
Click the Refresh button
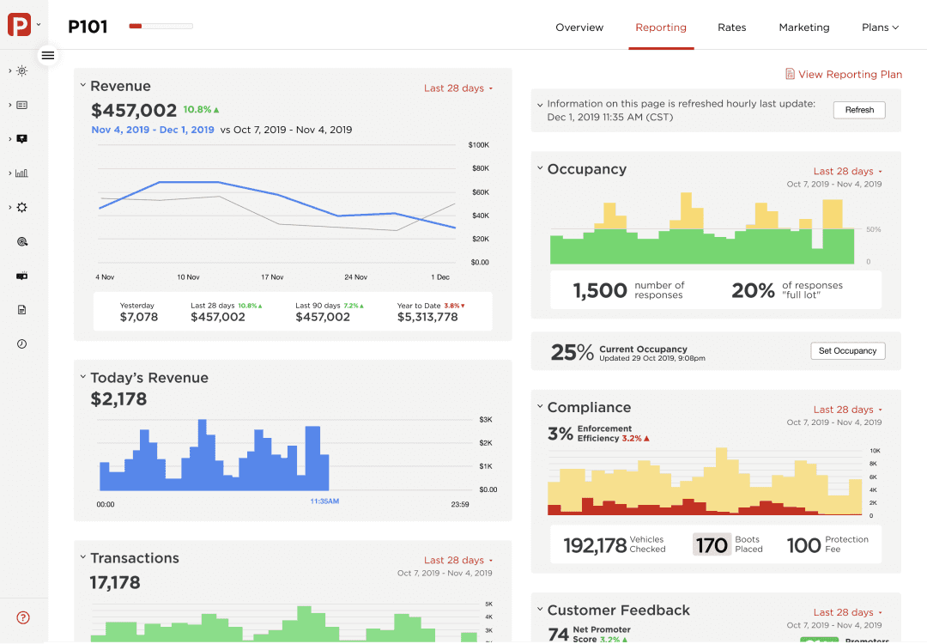858,110
